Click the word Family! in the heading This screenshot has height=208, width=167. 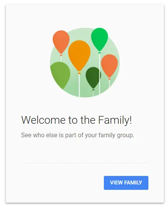tap(115, 120)
